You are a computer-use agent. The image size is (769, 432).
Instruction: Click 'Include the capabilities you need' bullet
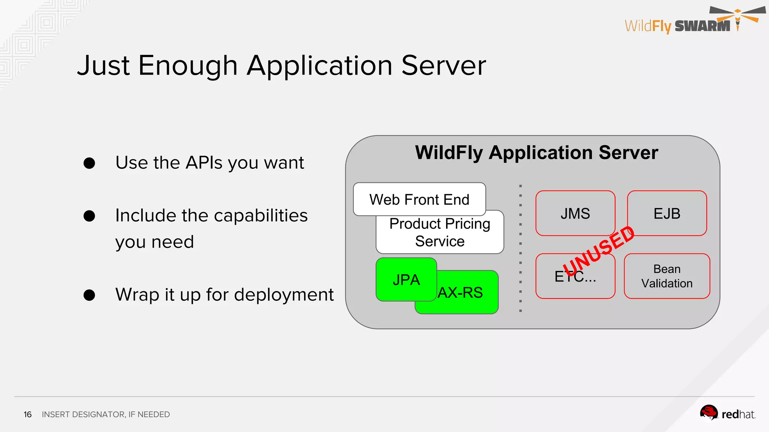coord(211,228)
